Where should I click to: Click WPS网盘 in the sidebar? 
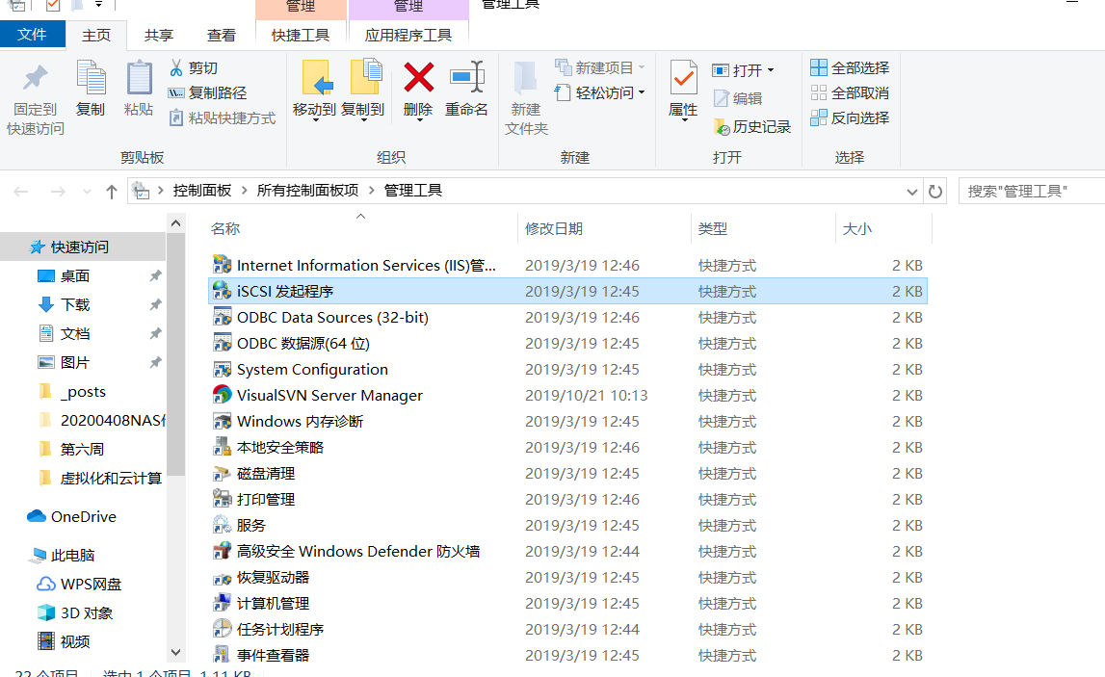pos(79,584)
